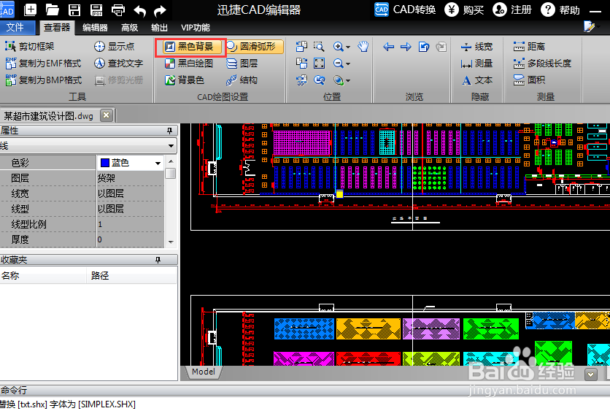Image resolution: width=610 pixels, height=411 pixels.
Task: Go to next file arrow
Action: pyautogui.click(x=406, y=47)
